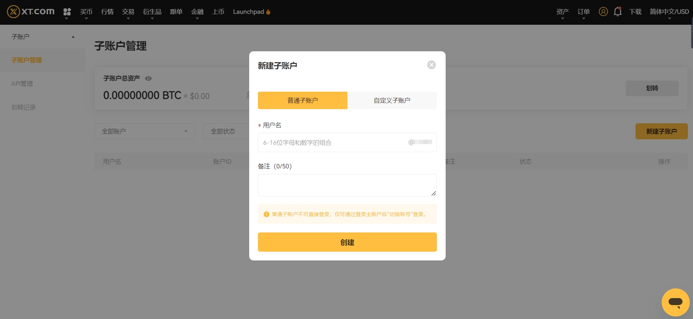Open 划转记录 in the sidebar
Image resolution: width=693 pixels, height=319 pixels.
pos(24,107)
